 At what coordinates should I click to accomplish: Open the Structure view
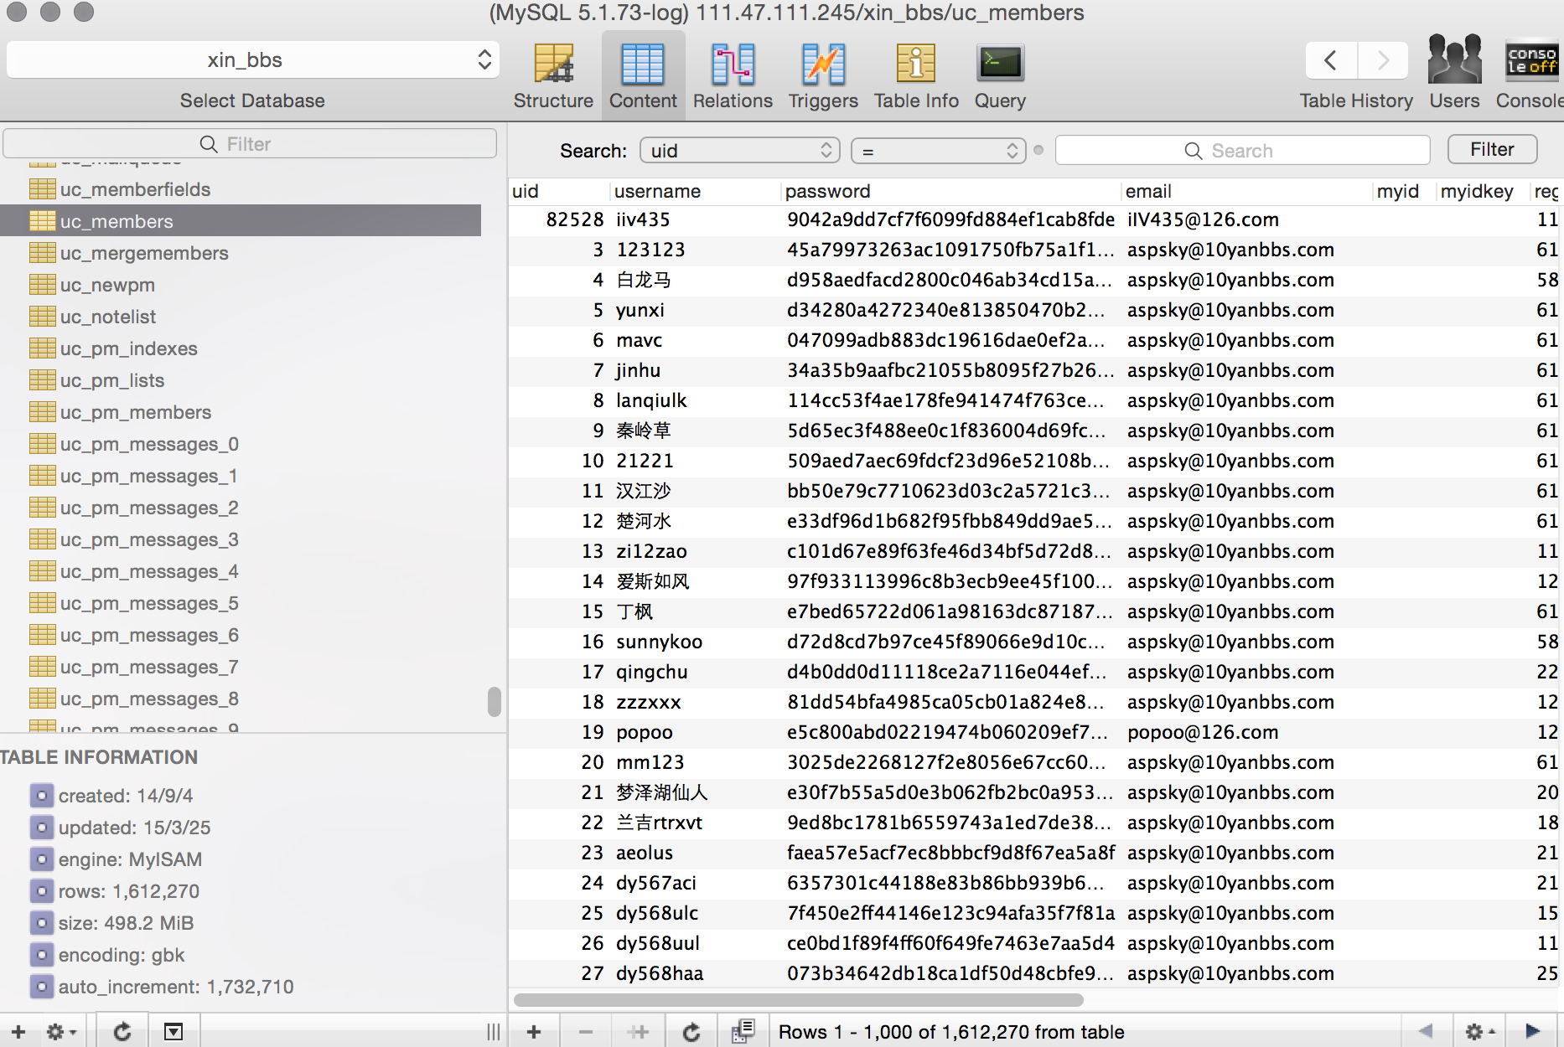coord(553,75)
